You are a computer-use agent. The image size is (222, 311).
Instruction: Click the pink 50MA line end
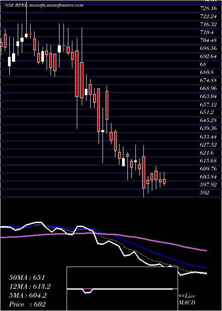[206, 251]
